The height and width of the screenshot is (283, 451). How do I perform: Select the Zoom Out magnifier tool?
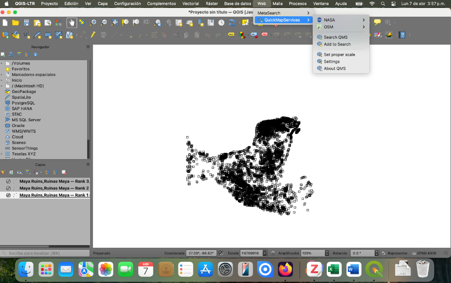(x=104, y=23)
